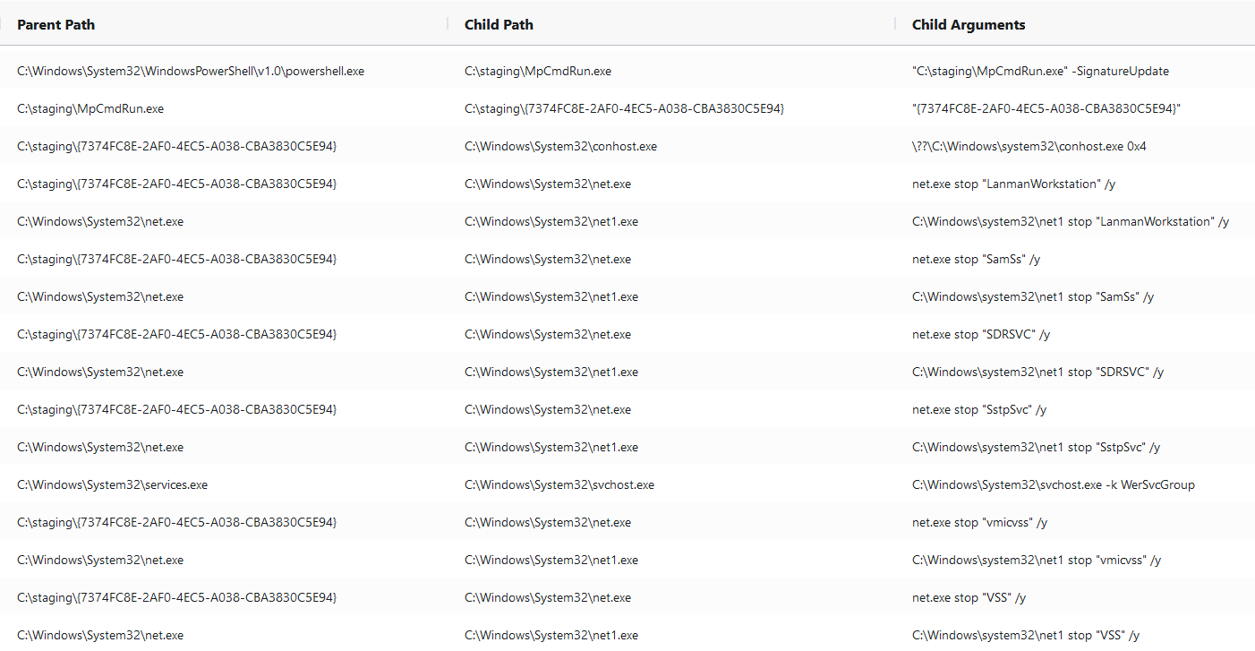Viewport: 1255px width, 651px height.
Task: Select net.exe stop "SstpSvc" /y cell
Action: pos(979,409)
